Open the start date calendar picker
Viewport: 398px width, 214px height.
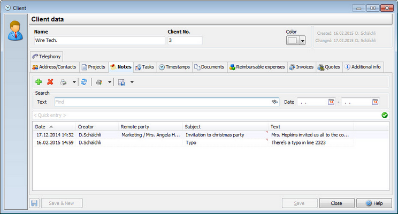point(331,102)
